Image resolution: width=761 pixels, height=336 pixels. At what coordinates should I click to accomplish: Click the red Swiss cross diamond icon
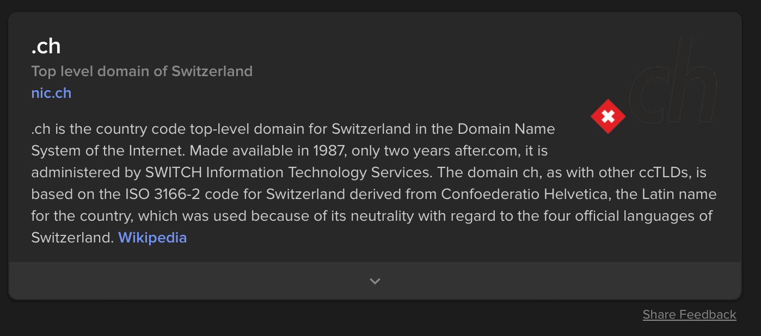coord(608,116)
